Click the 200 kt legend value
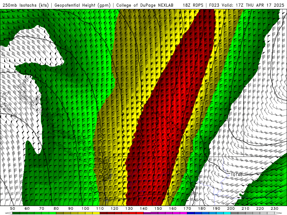Viewport: 287px width, 215px height. [231, 209]
